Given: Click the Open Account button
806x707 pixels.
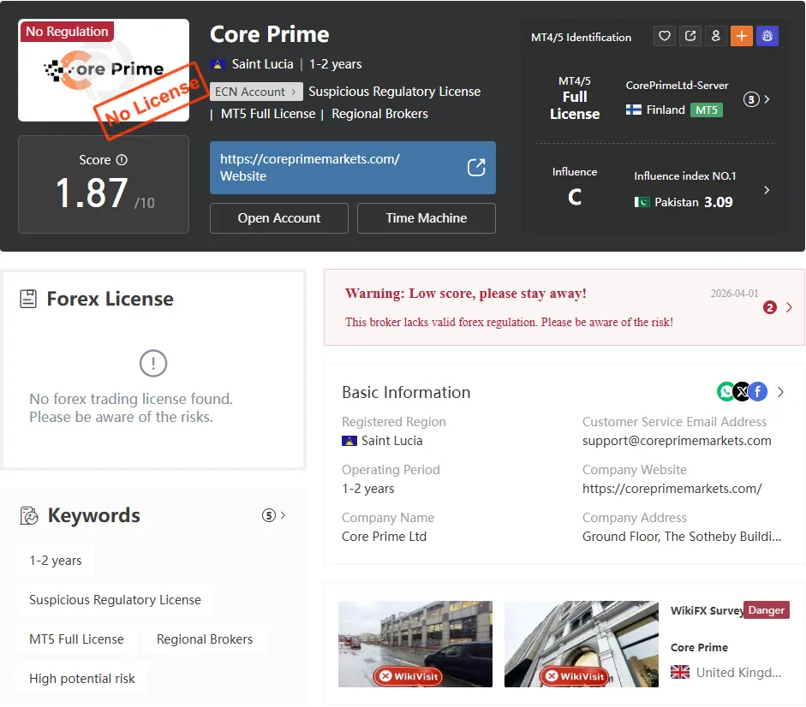Looking at the screenshot, I should [279, 218].
